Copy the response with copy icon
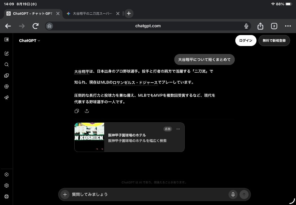 pyautogui.click(x=77, y=111)
